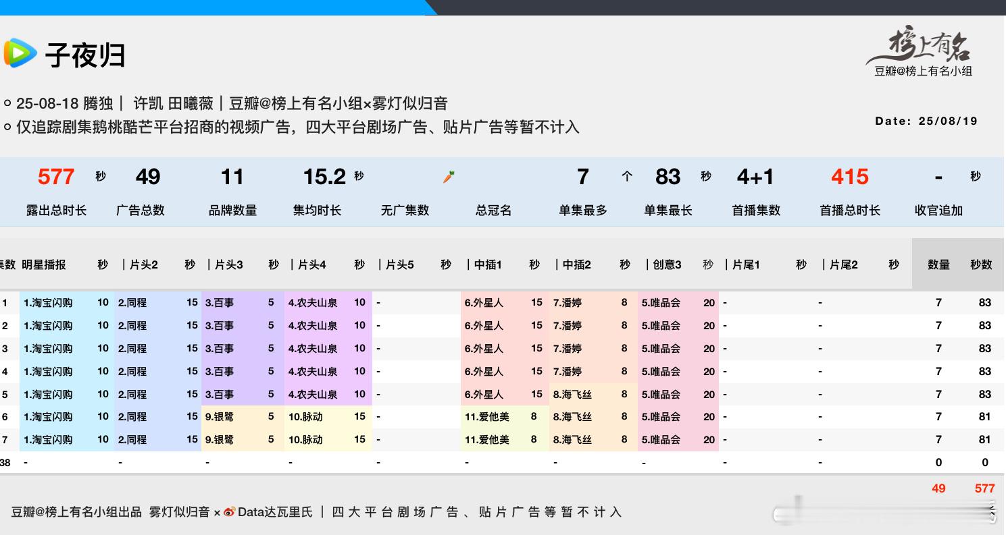Click 2.同程 in the episode 2 row
The image size is (1006, 535).
click(132, 326)
